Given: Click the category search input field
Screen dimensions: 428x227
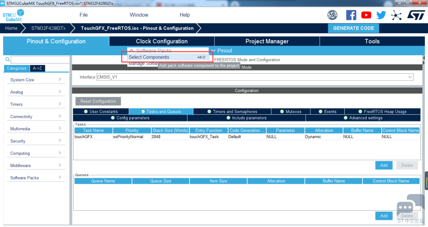Looking at the screenshot, I should pos(40,60).
